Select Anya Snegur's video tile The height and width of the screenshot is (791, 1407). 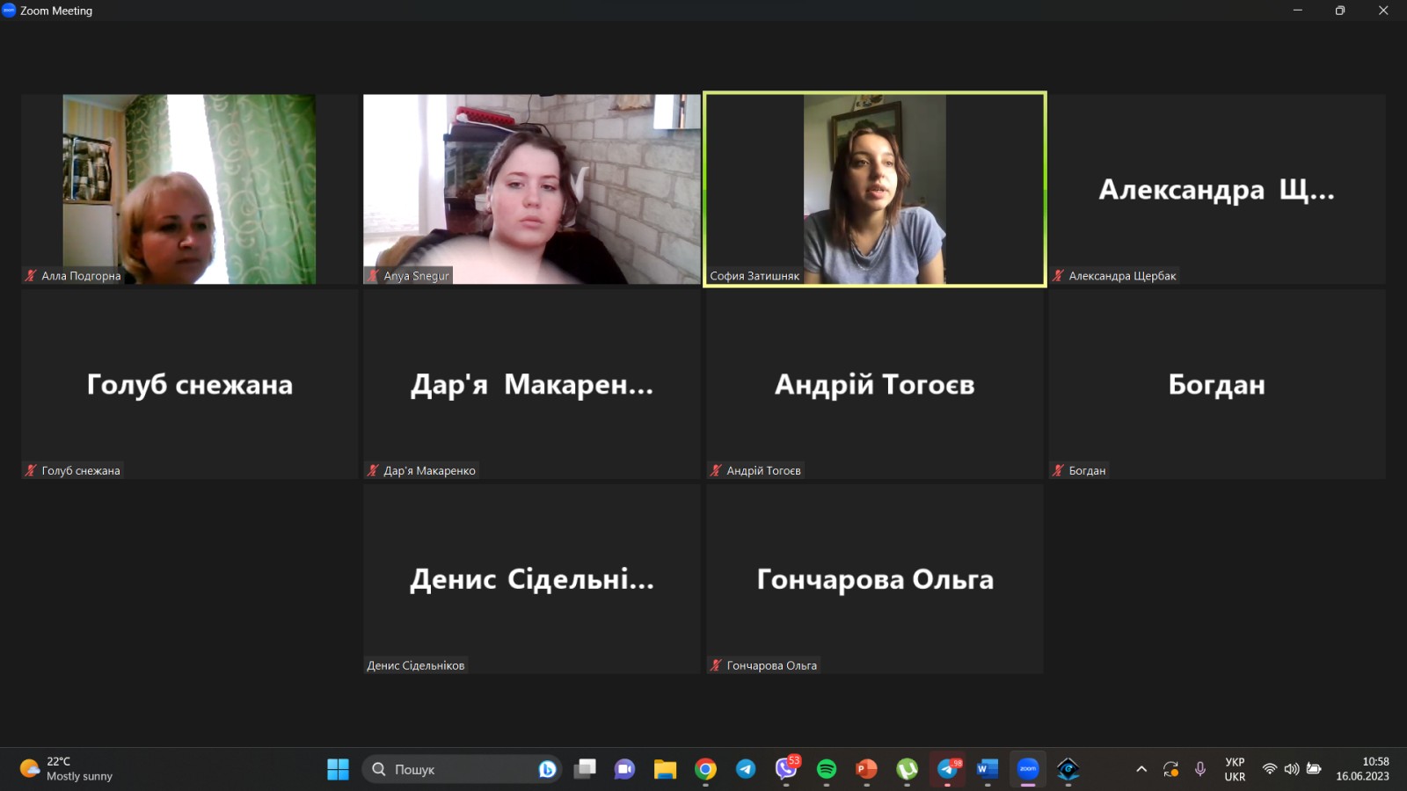(x=531, y=189)
